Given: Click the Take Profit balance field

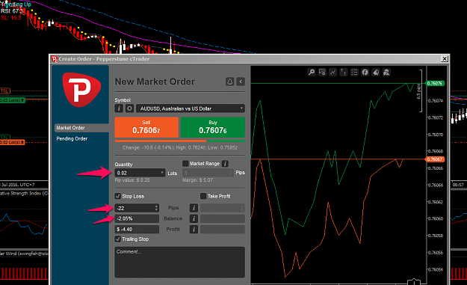Looking at the screenshot, I should (x=223, y=218).
